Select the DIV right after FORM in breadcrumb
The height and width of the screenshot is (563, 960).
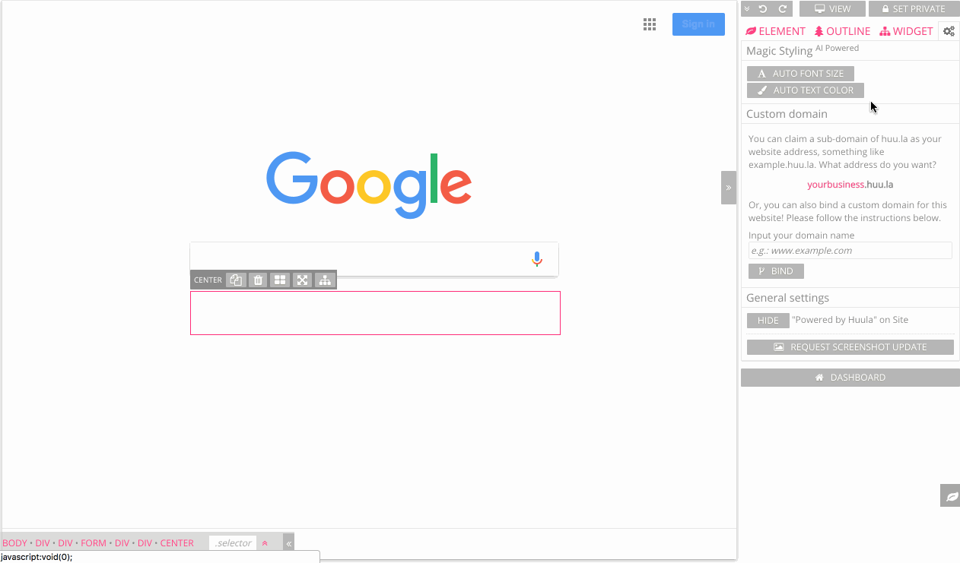[122, 543]
